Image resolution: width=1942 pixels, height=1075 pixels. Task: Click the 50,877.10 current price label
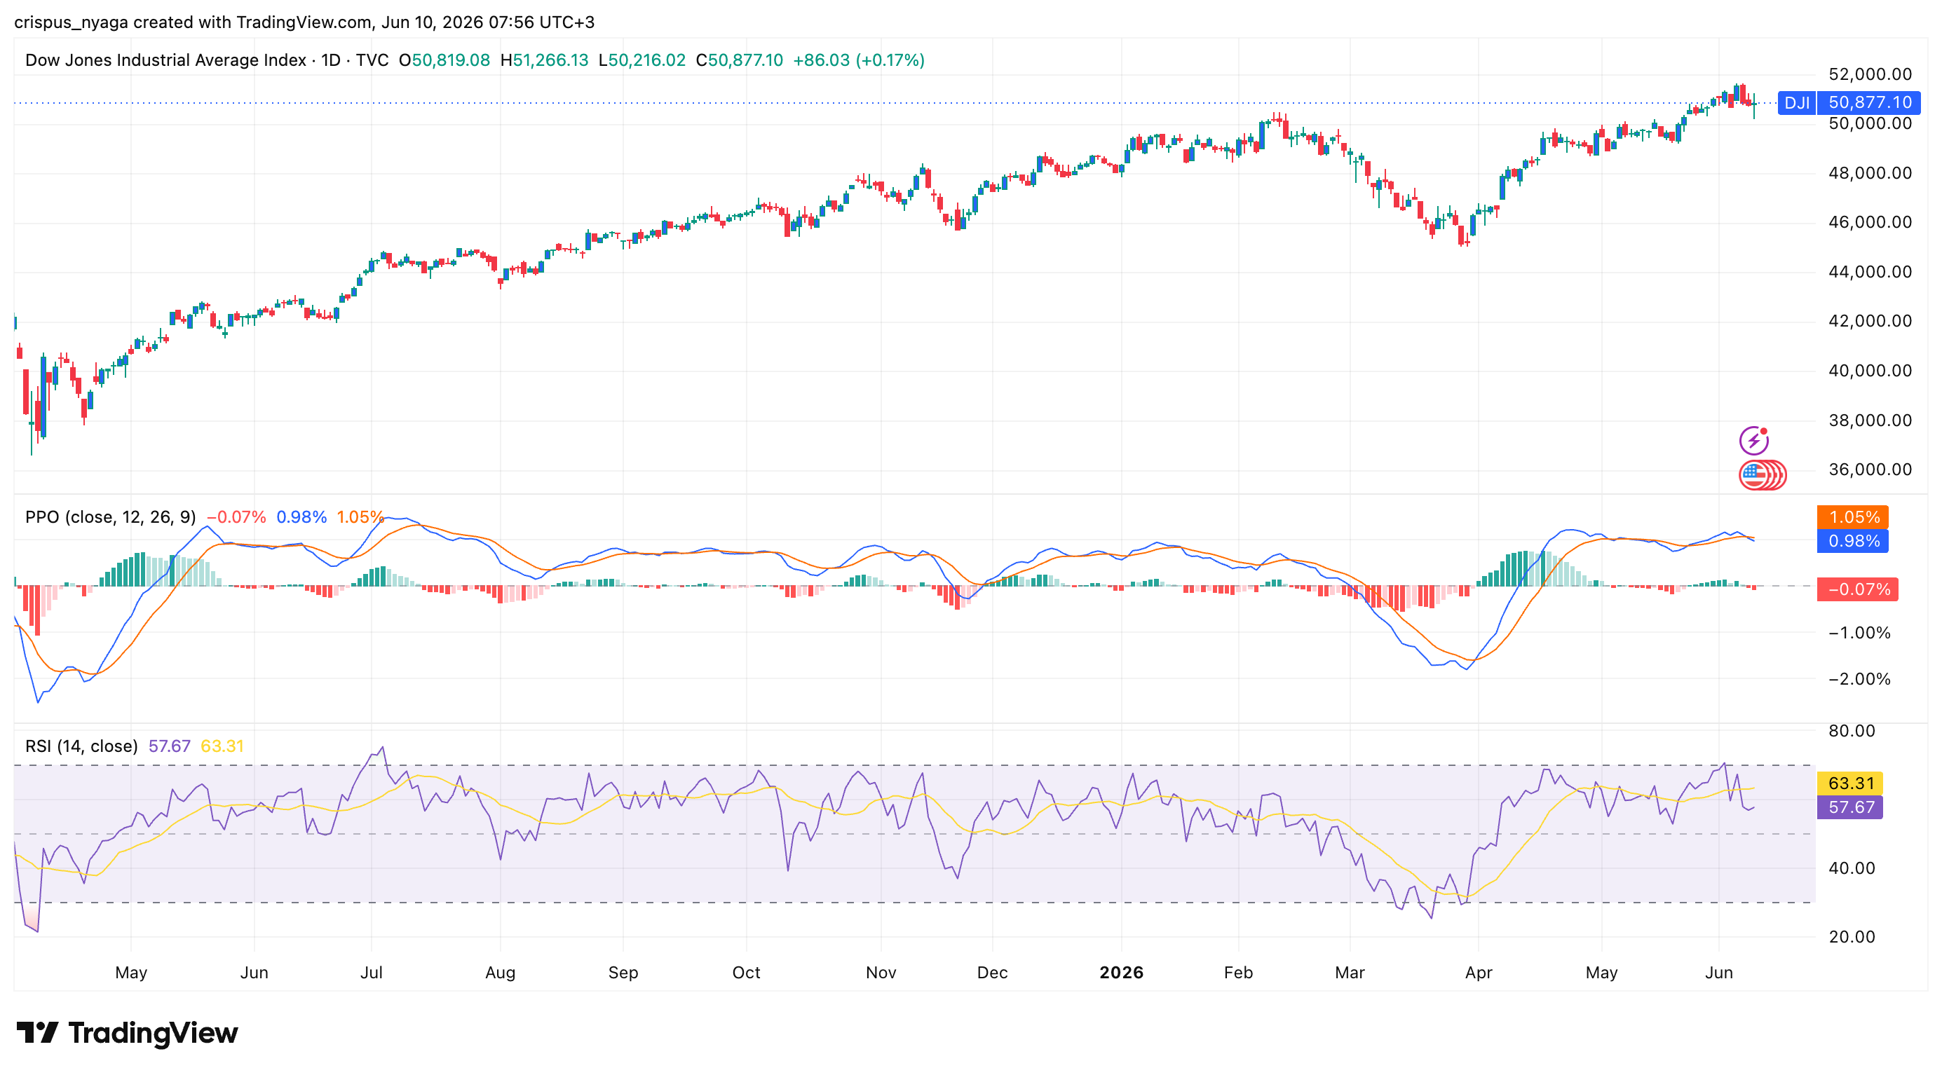click(x=1869, y=102)
